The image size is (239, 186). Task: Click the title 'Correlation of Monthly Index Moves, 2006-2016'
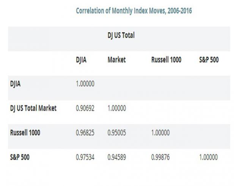[134, 11]
